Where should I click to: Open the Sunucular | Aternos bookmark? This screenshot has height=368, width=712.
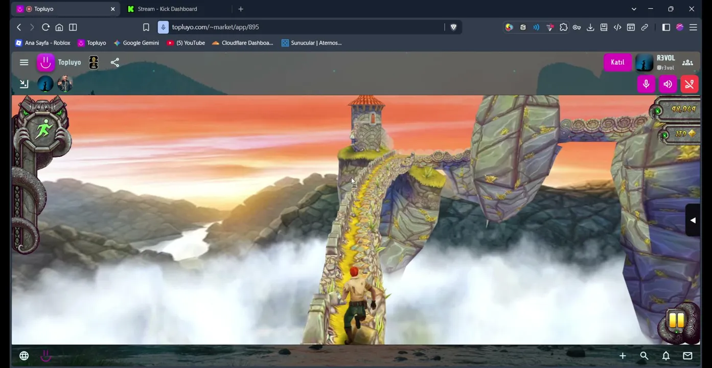coord(312,43)
